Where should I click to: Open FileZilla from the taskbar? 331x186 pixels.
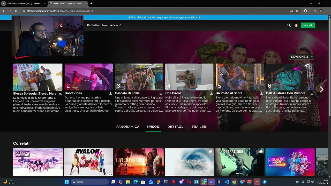coord(174,182)
